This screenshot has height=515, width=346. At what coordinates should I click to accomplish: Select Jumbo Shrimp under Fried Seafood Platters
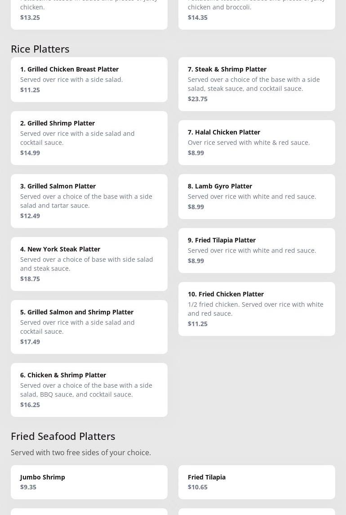tap(89, 482)
